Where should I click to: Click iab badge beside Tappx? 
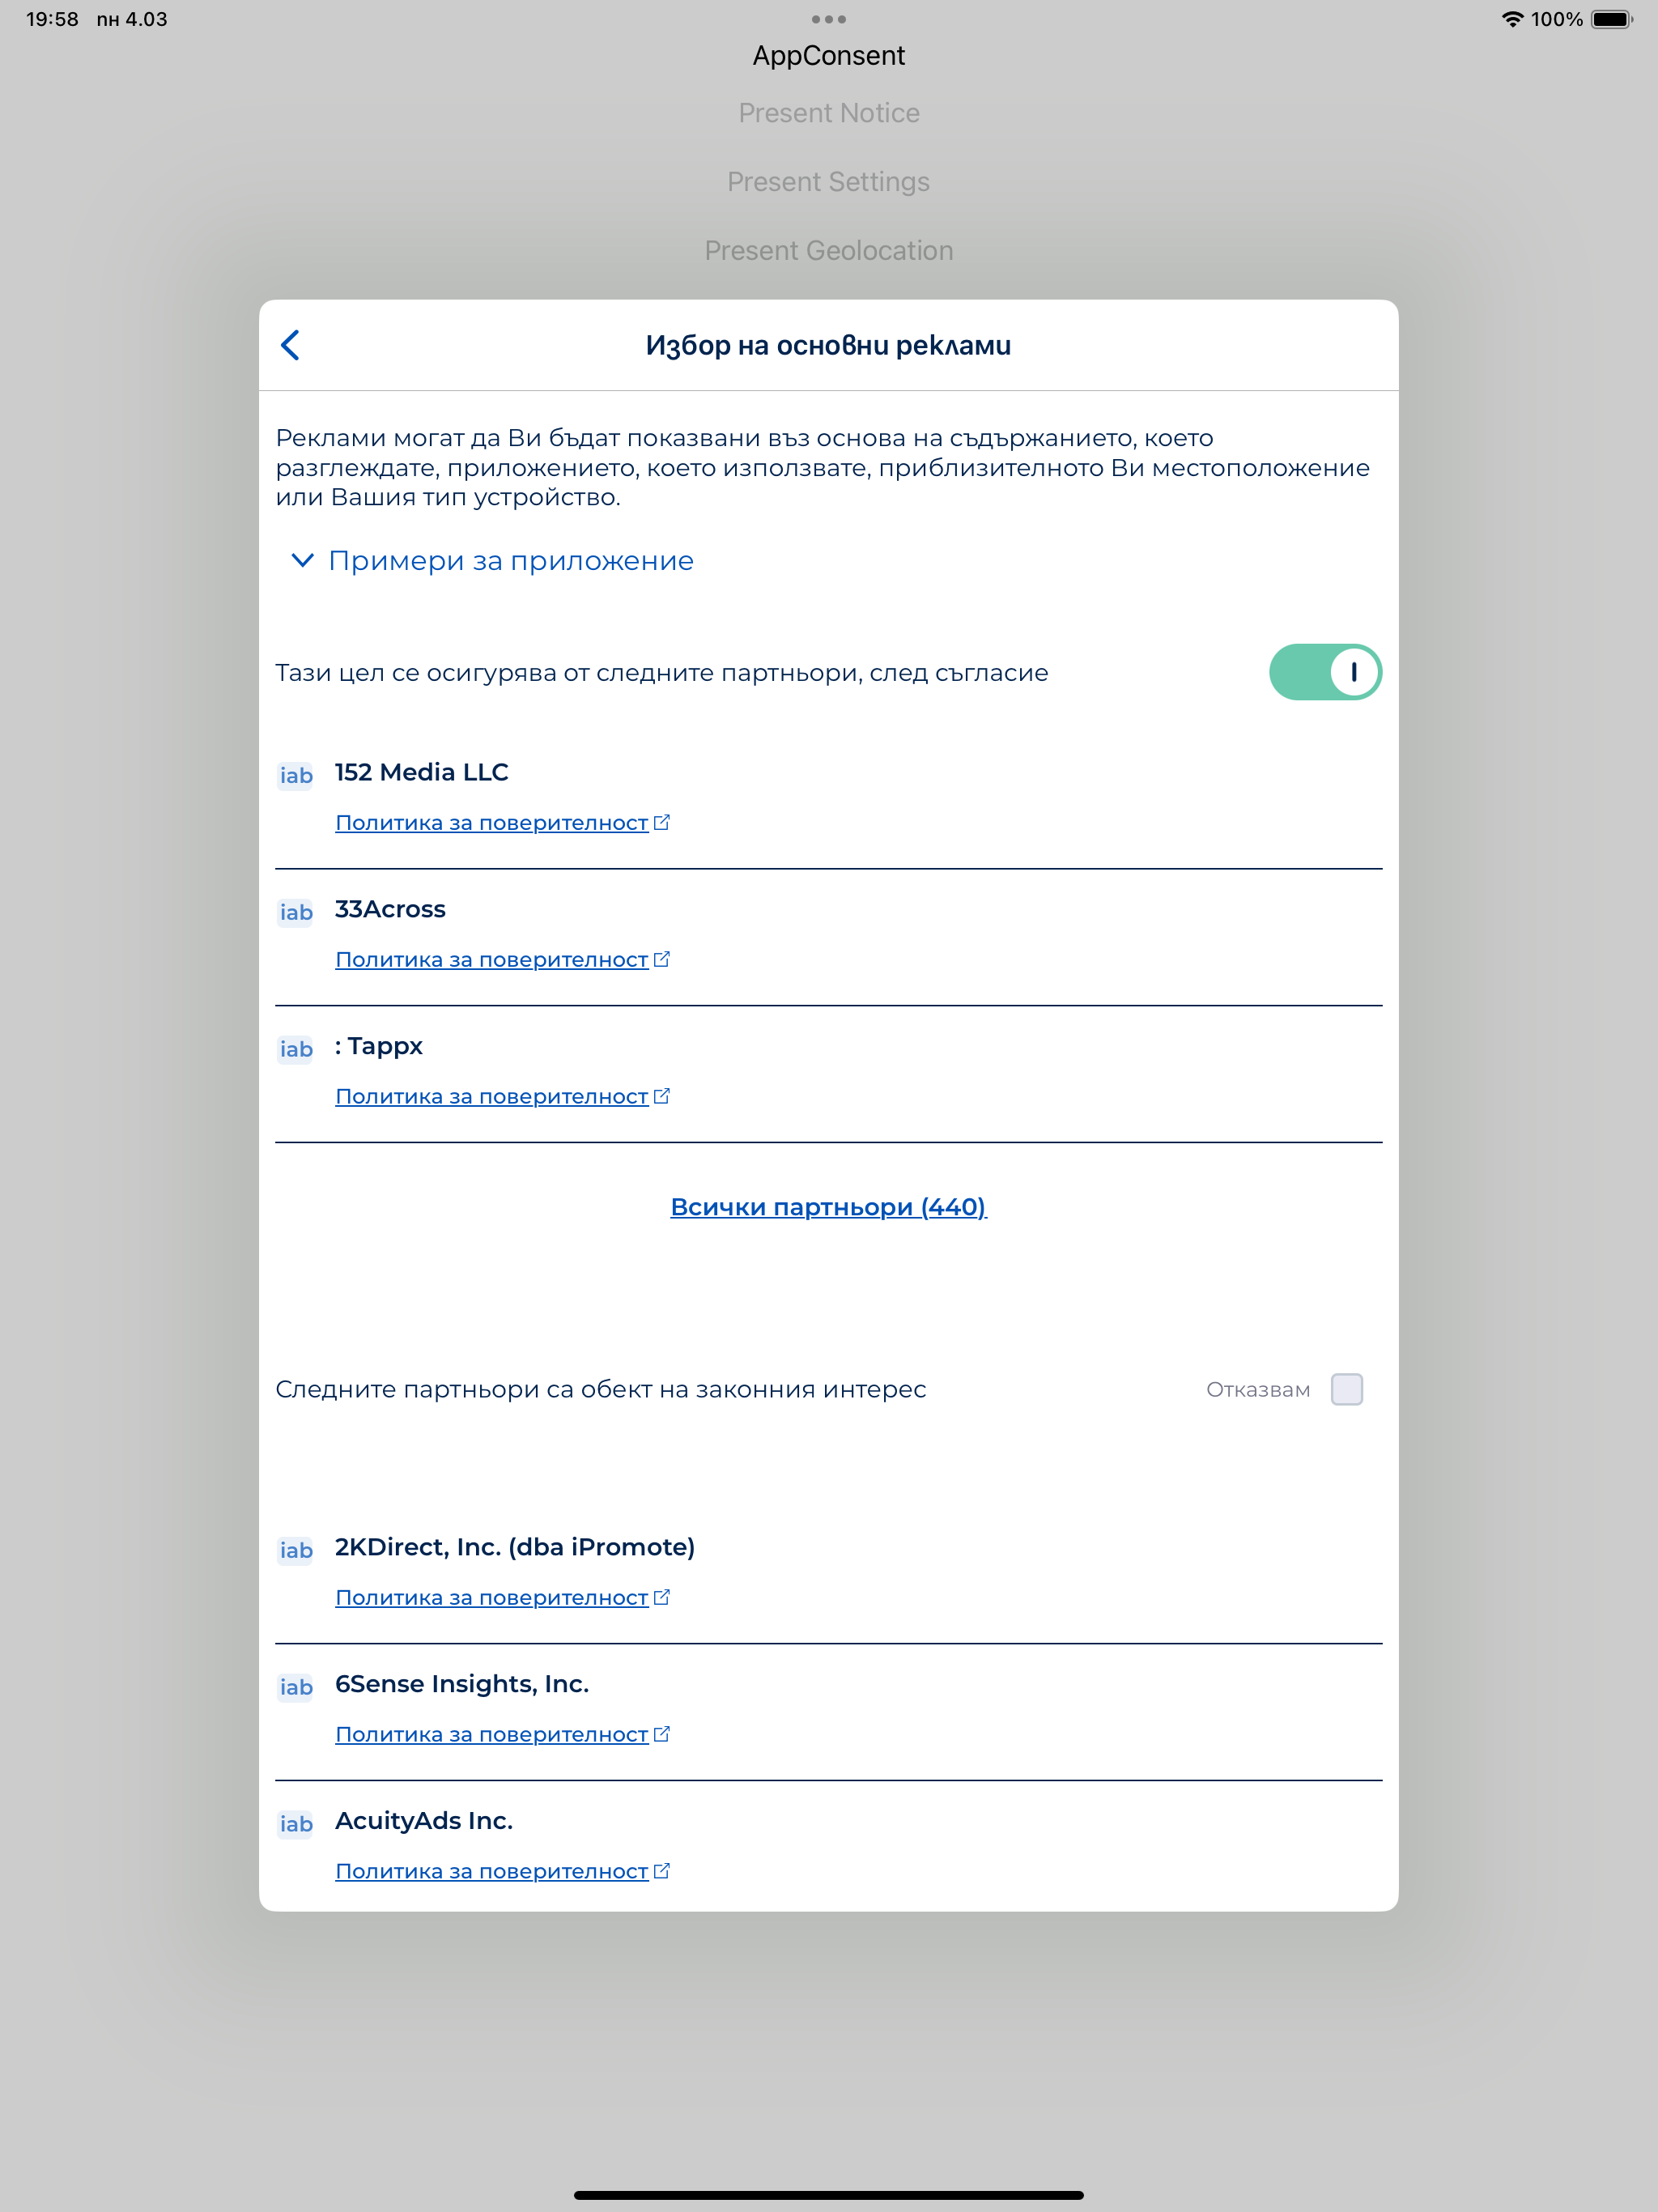[296, 1049]
